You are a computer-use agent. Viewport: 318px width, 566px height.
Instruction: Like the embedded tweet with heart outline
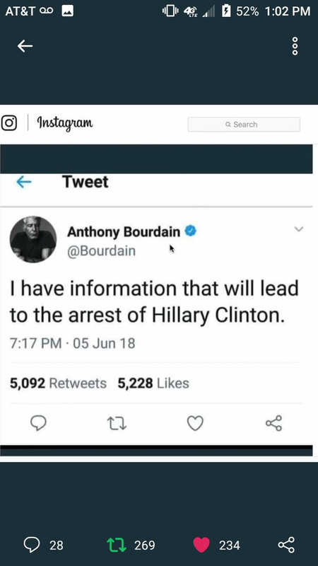tap(195, 423)
